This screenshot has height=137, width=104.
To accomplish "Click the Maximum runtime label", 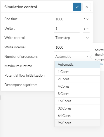I will 18,66.
